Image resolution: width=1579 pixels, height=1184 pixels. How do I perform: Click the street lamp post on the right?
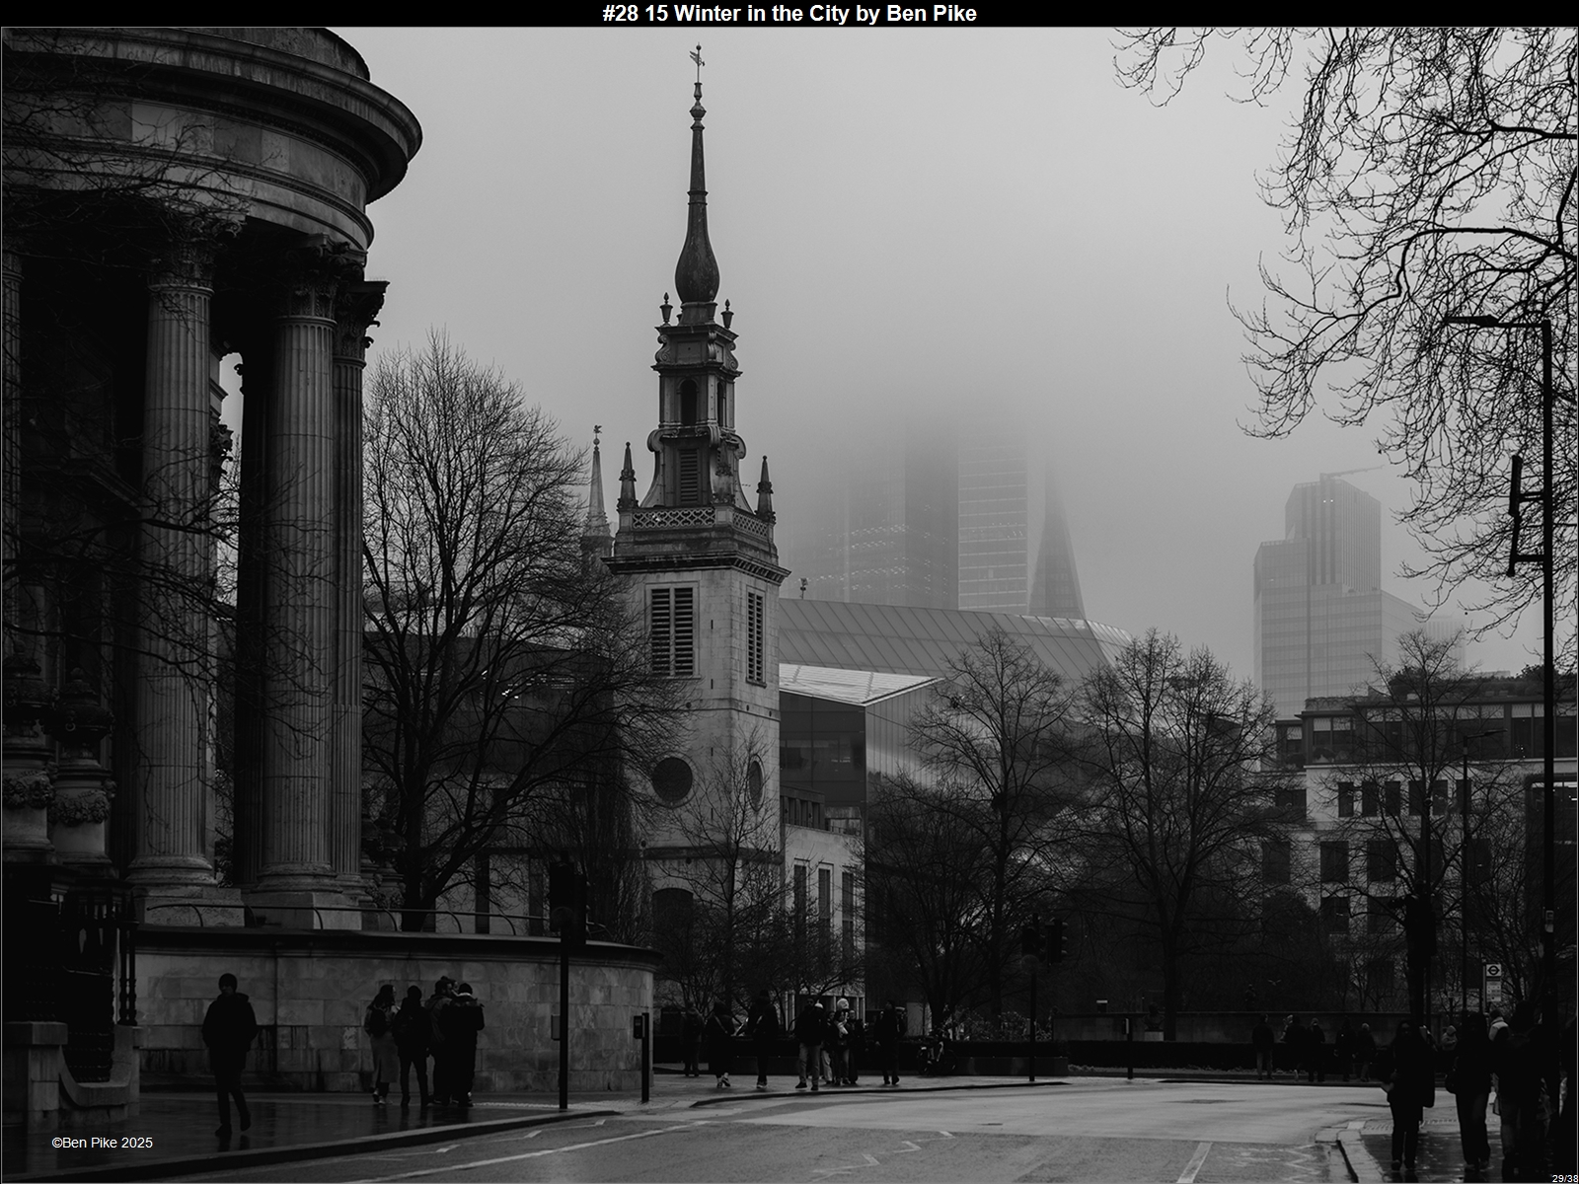point(1544,641)
